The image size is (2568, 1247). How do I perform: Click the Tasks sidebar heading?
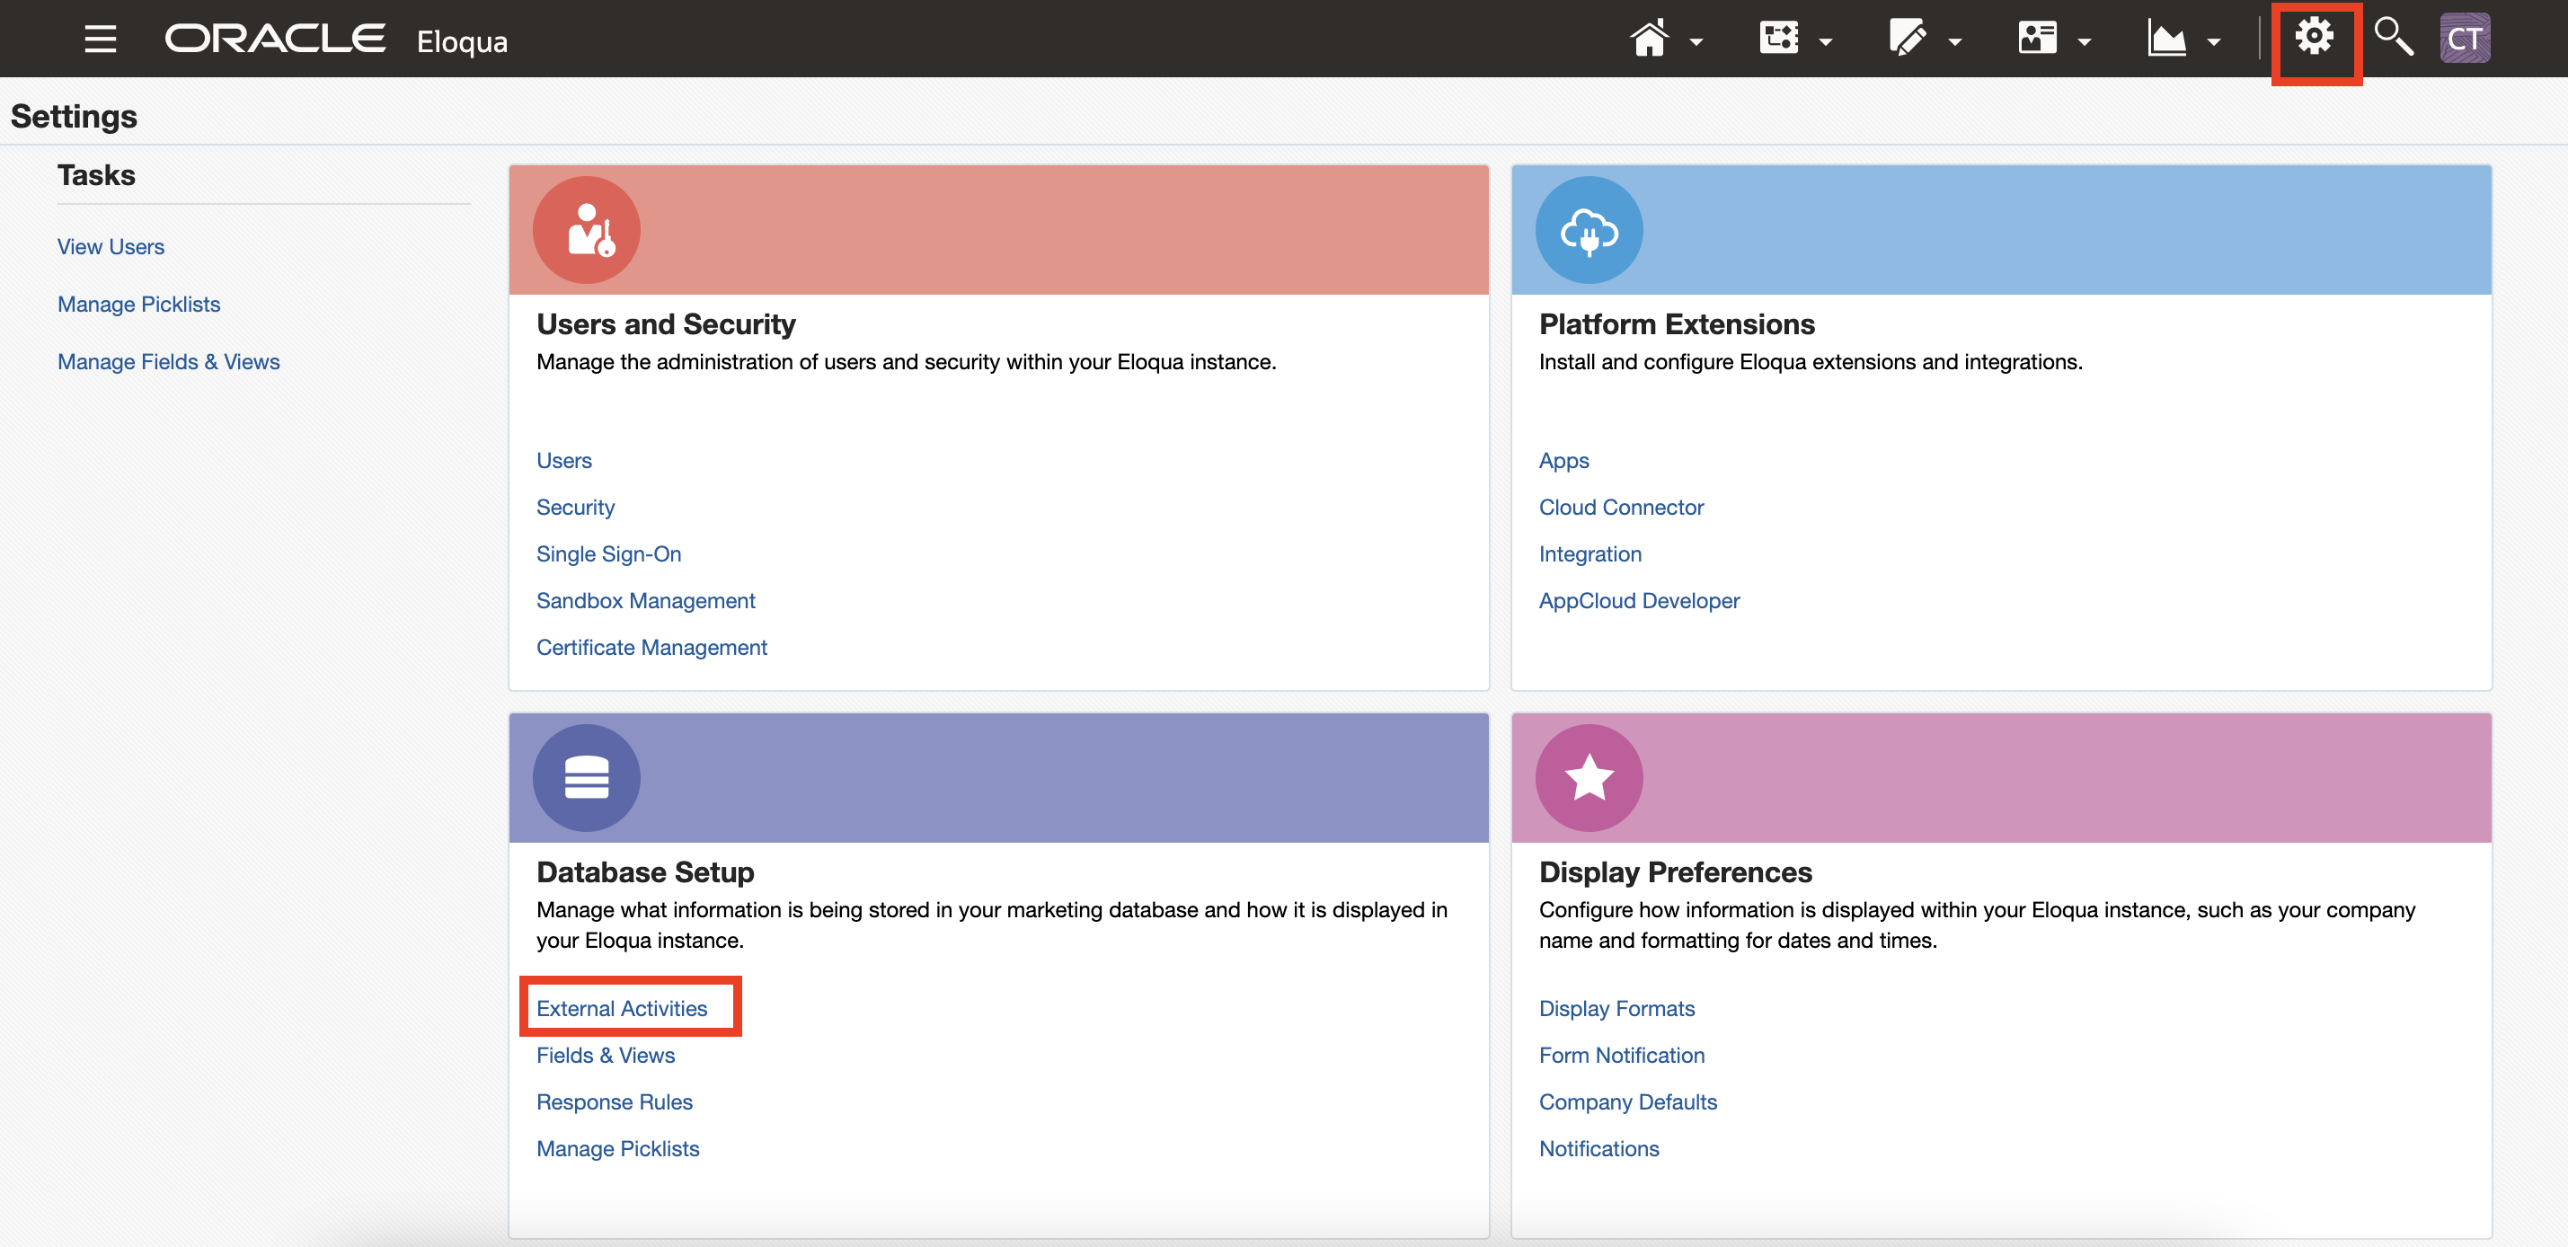pyautogui.click(x=96, y=175)
